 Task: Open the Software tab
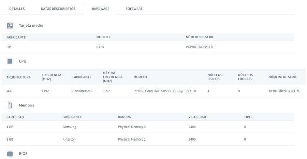pyautogui.click(x=134, y=9)
